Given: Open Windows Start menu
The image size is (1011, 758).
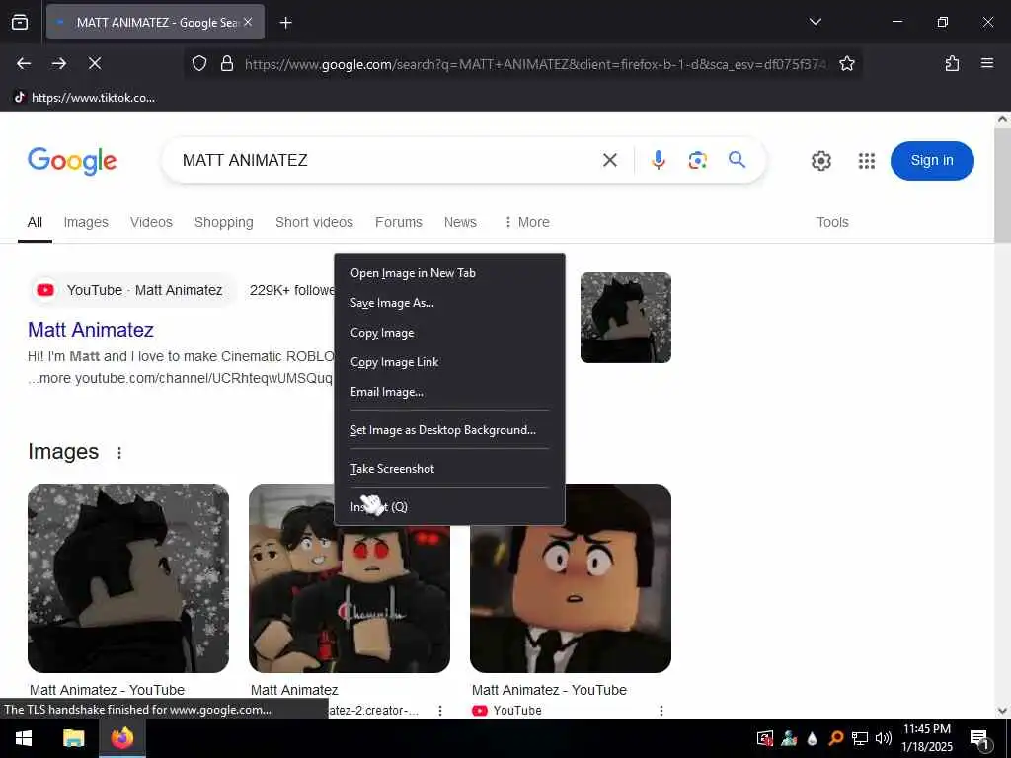Looking at the screenshot, I should [24, 738].
